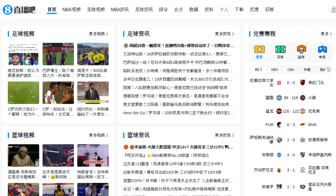The width and height of the screenshot is (336, 196).
Task: Play the C罗：别说话 video thumbnail
Action: point(58,93)
